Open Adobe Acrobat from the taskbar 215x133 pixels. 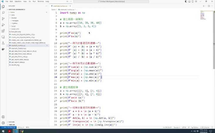pyautogui.click(x=9, y=131)
